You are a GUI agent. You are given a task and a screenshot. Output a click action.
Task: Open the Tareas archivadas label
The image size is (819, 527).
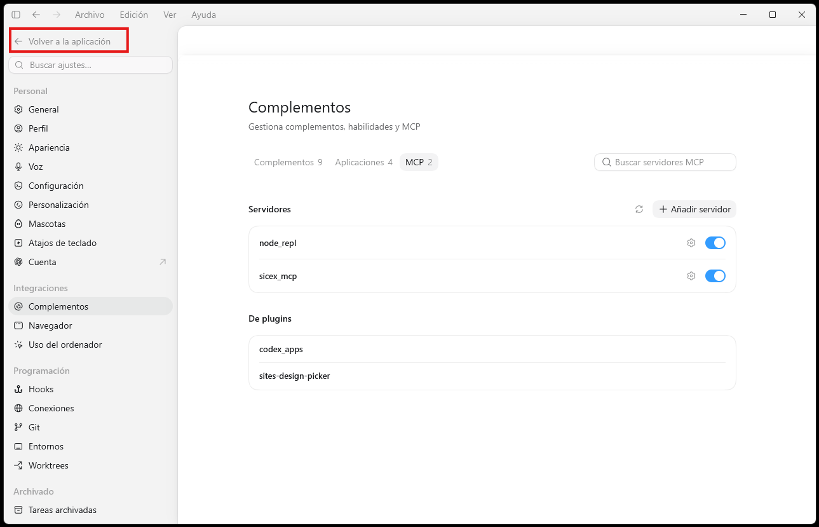point(62,510)
